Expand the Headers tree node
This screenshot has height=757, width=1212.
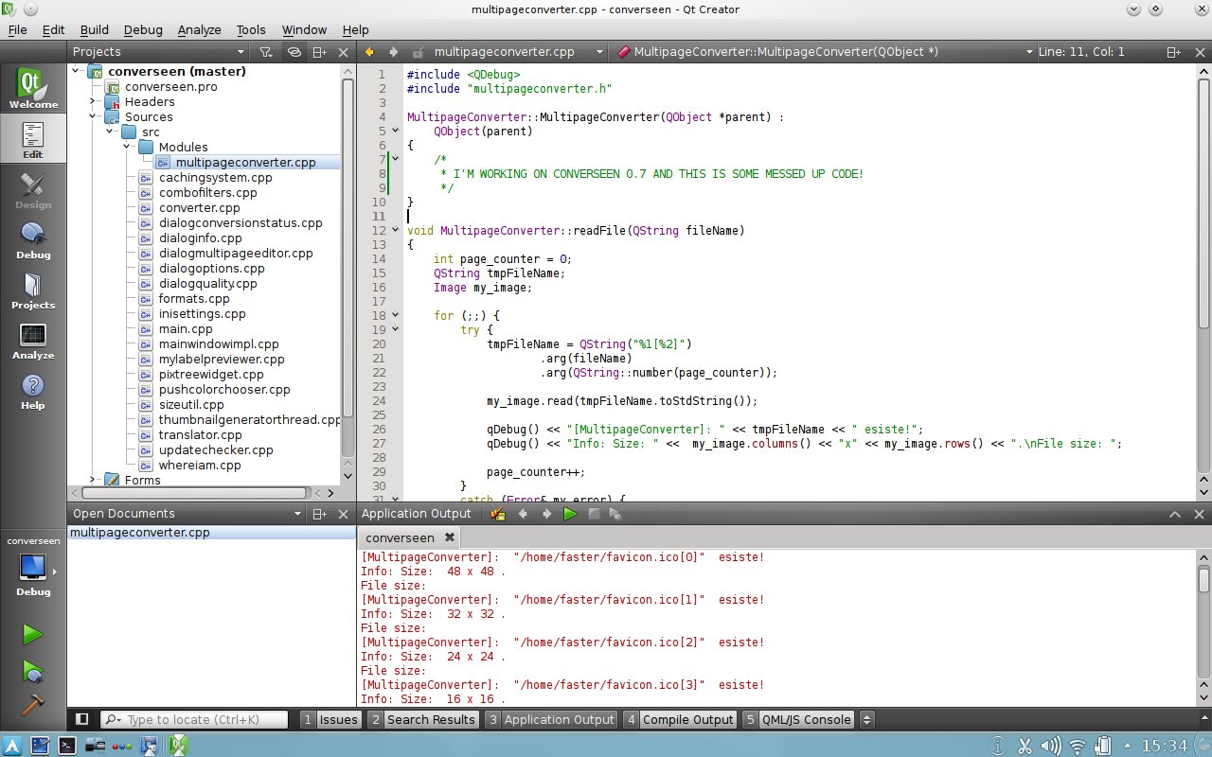click(x=93, y=101)
